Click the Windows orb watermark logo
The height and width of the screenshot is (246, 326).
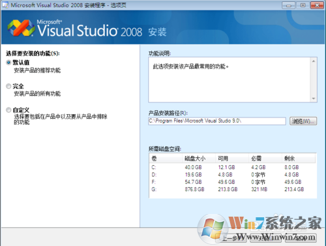point(213,228)
